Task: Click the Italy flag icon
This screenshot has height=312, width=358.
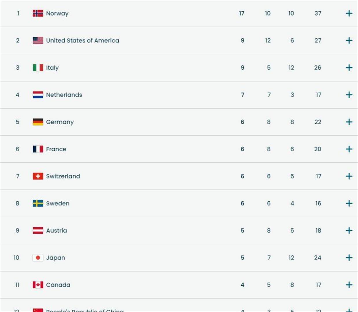Action: [38, 68]
